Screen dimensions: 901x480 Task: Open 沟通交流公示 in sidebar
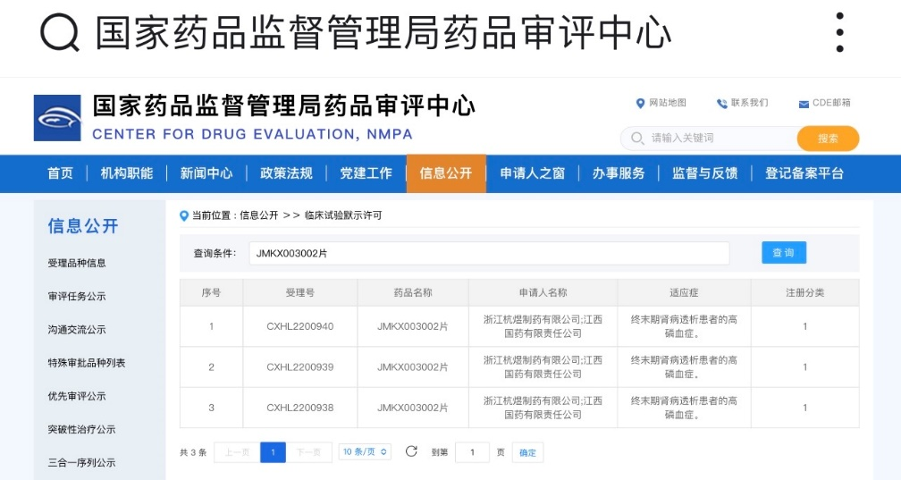click(x=77, y=330)
